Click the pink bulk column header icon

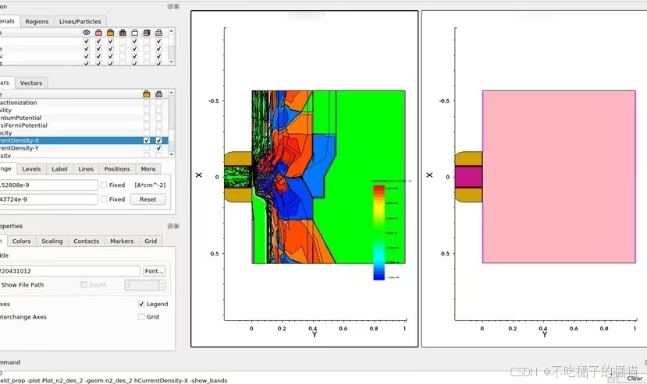(98, 32)
